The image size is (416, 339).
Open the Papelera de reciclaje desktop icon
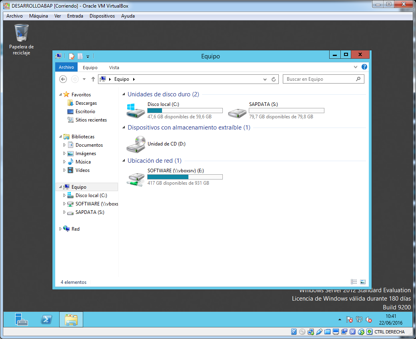coord(22,39)
